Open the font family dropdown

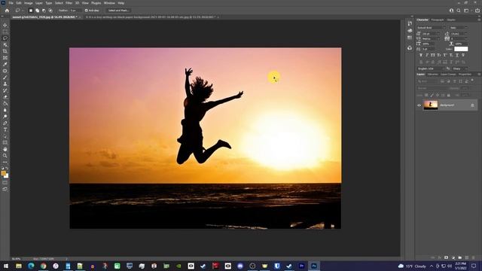coord(431,28)
